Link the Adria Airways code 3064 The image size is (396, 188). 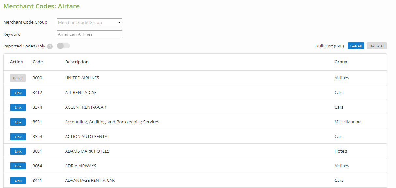18,166
